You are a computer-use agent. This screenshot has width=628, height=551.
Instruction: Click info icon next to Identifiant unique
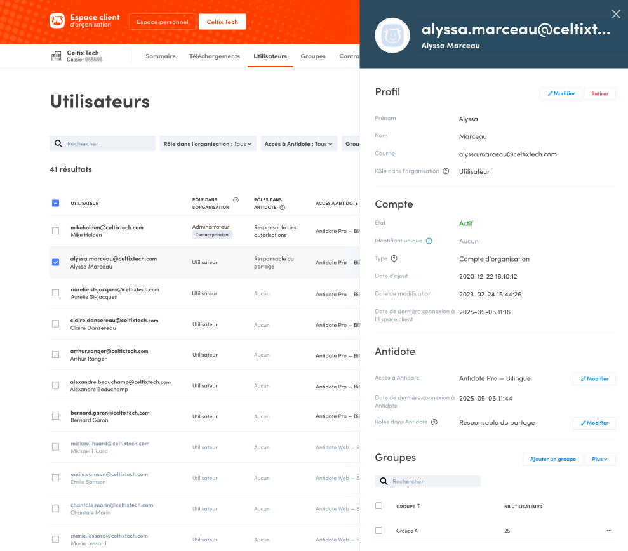coord(429,241)
